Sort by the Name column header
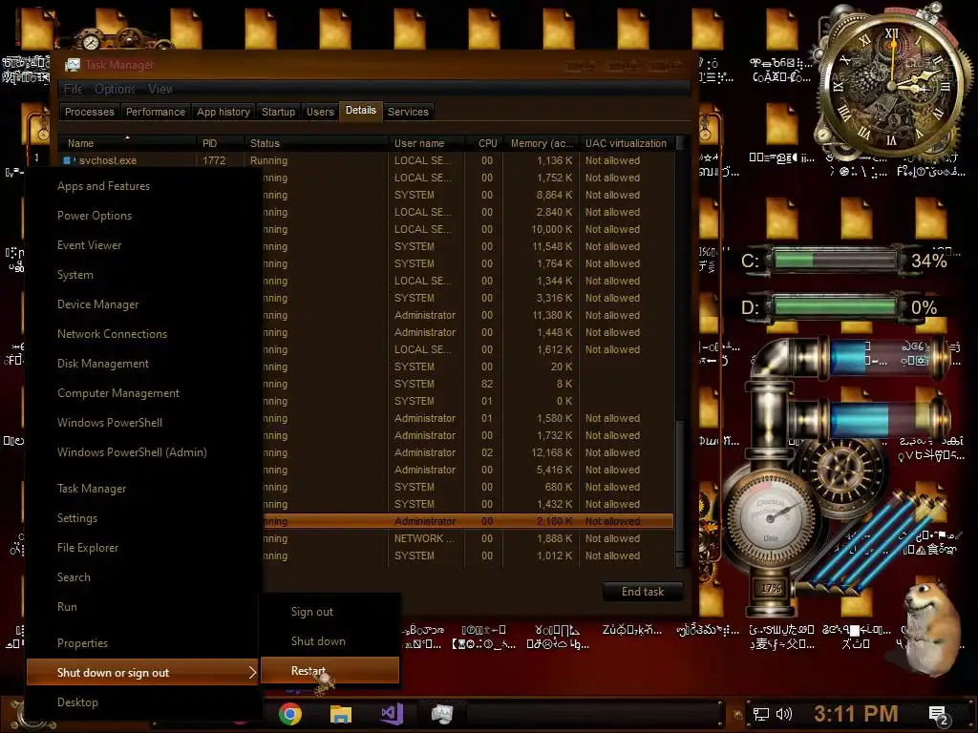This screenshot has height=733, width=978. point(127,143)
